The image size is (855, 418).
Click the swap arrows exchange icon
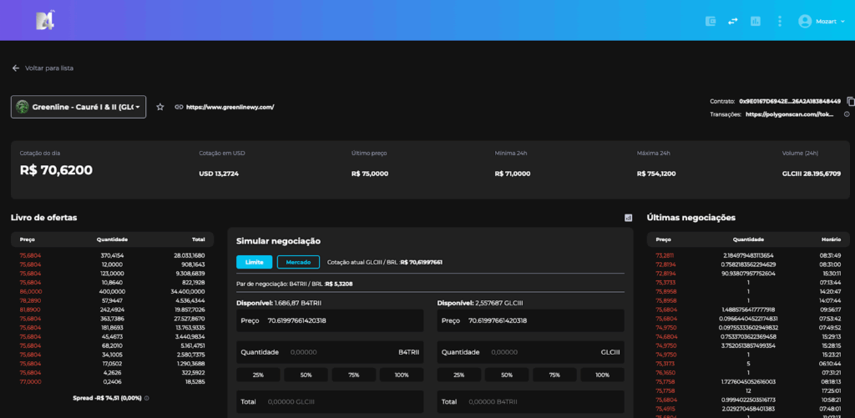733,21
